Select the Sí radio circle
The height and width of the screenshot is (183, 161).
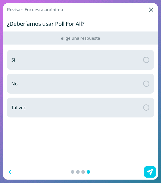[146, 60]
